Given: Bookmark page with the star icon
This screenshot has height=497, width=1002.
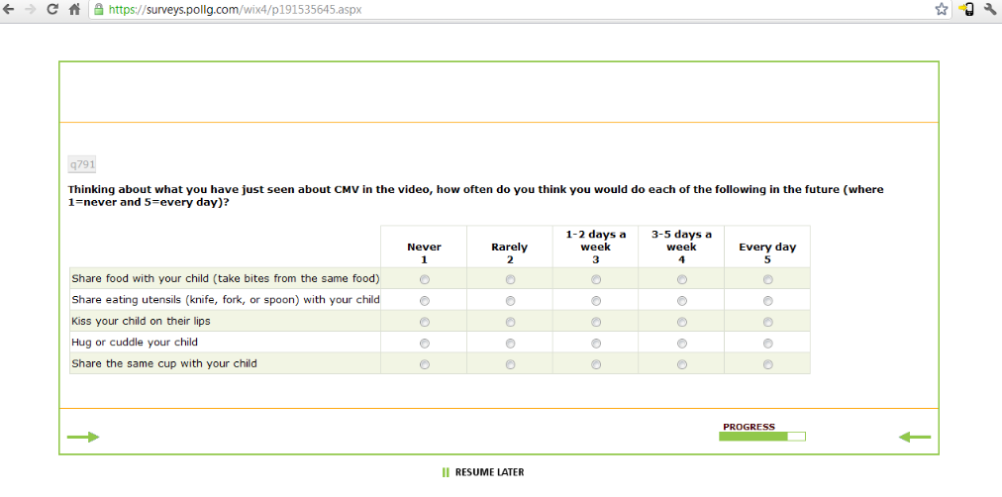Looking at the screenshot, I should coord(942,10).
